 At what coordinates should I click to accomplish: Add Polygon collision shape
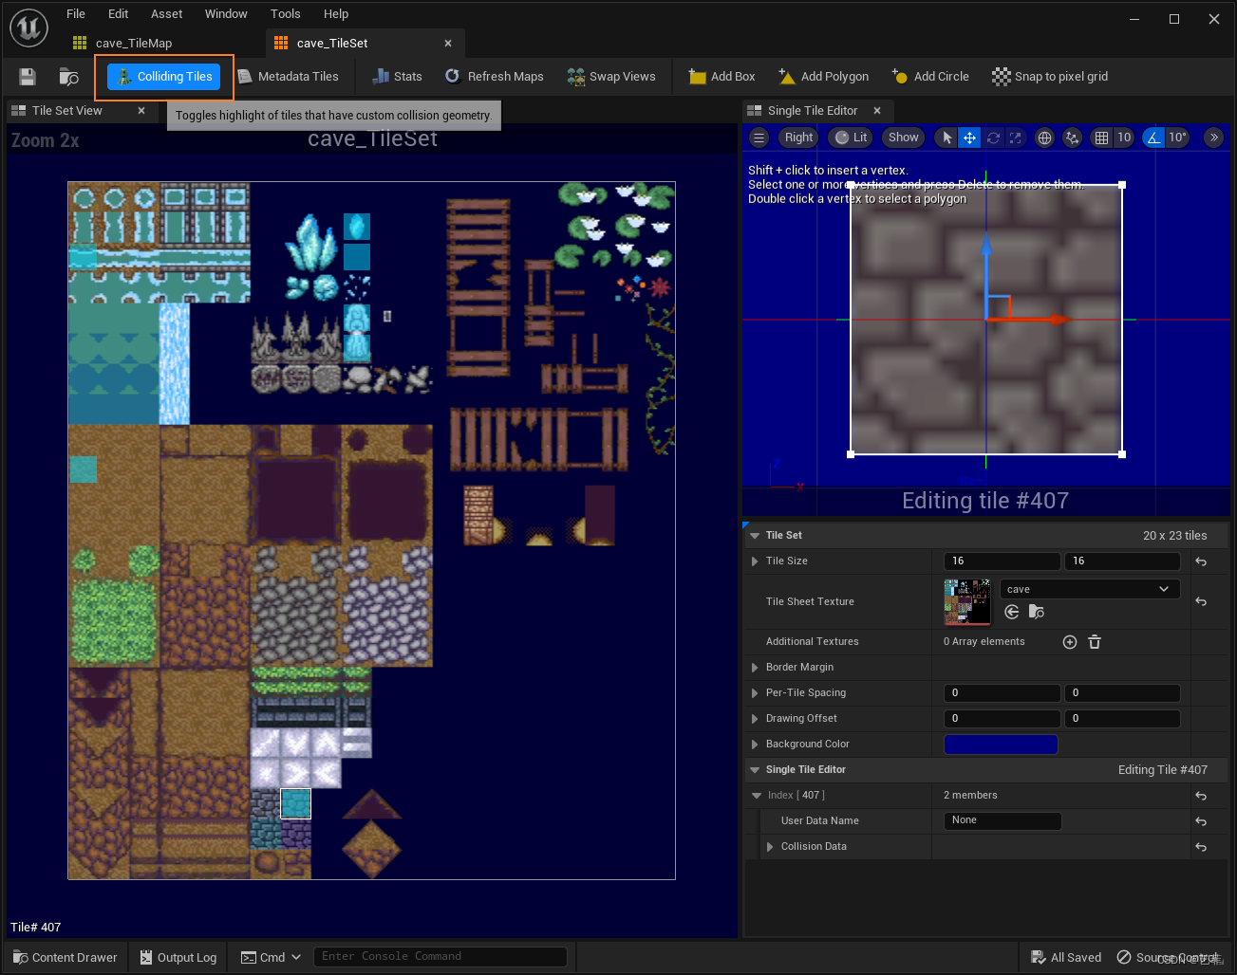point(824,77)
